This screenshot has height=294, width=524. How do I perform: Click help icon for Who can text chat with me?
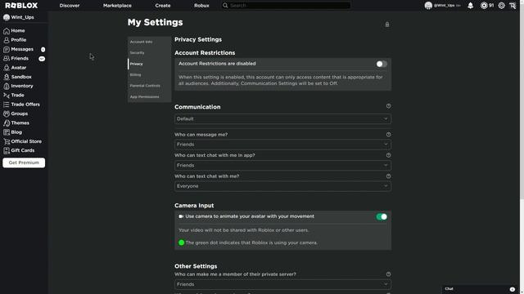click(x=388, y=176)
